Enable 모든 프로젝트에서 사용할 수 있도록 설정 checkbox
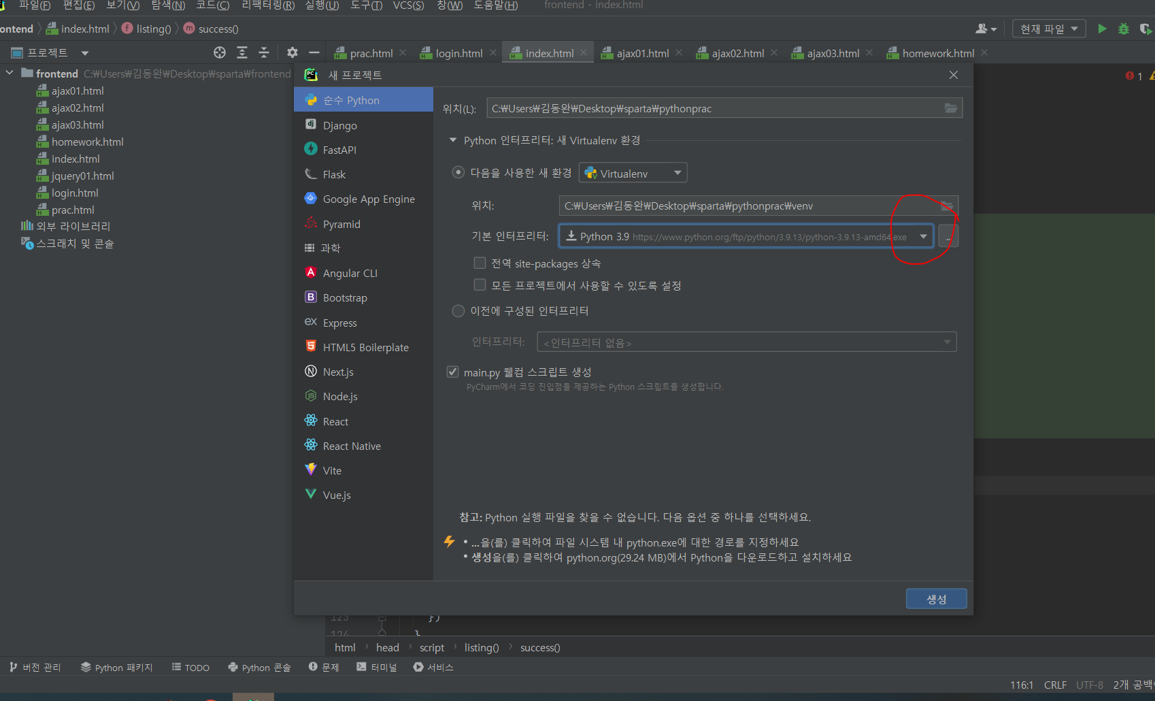Screen dimensions: 1155x701 tap(480, 284)
